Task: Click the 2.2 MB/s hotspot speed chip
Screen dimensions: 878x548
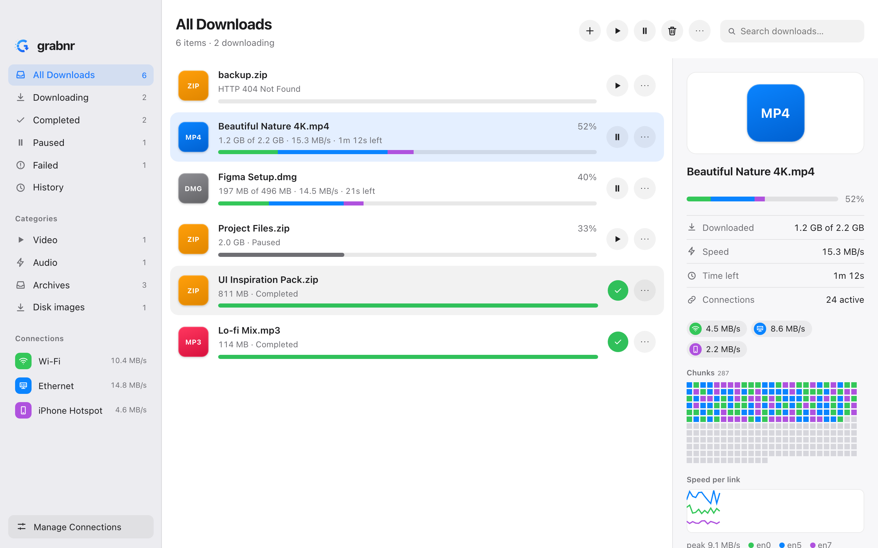Action: pyautogui.click(x=716, y=349)
